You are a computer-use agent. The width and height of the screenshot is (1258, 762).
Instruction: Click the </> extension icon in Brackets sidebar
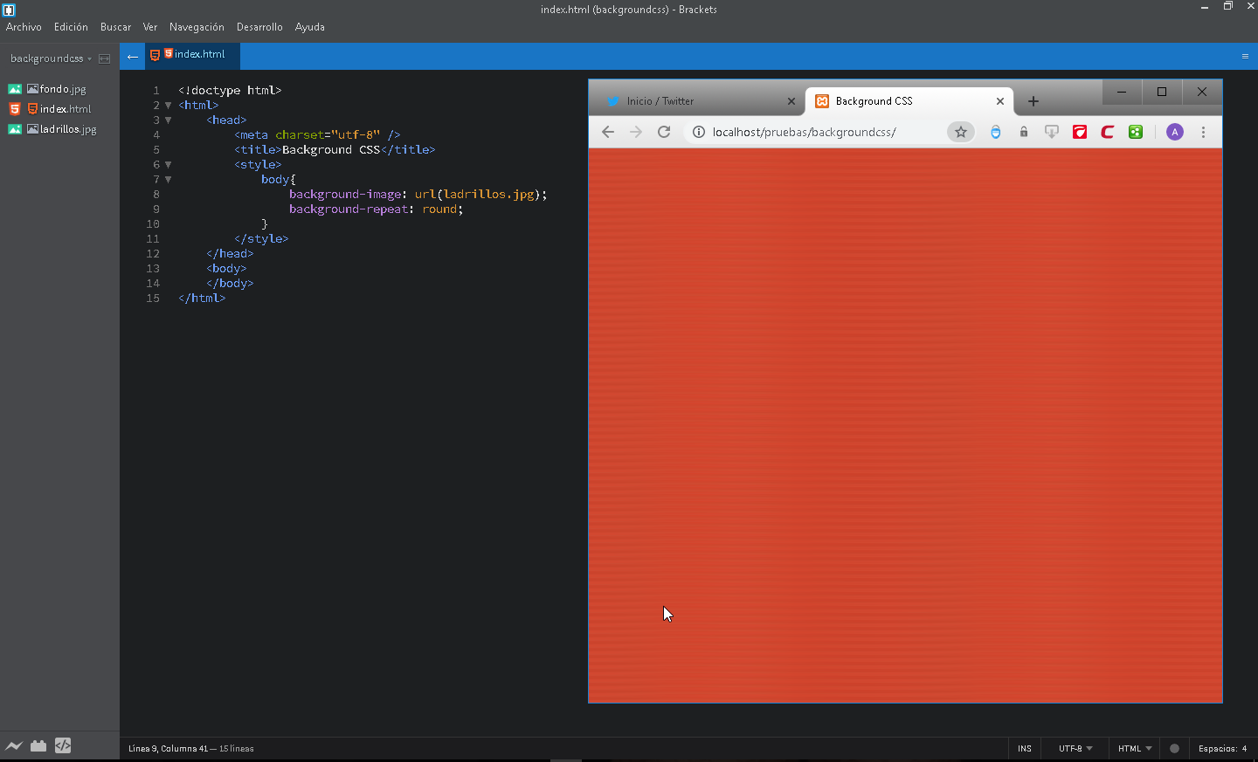63,745
